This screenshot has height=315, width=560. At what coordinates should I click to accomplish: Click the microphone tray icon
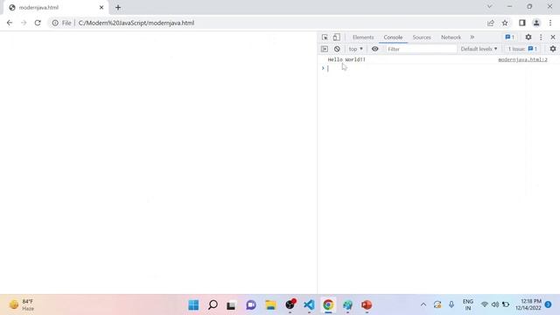[451, 304]
